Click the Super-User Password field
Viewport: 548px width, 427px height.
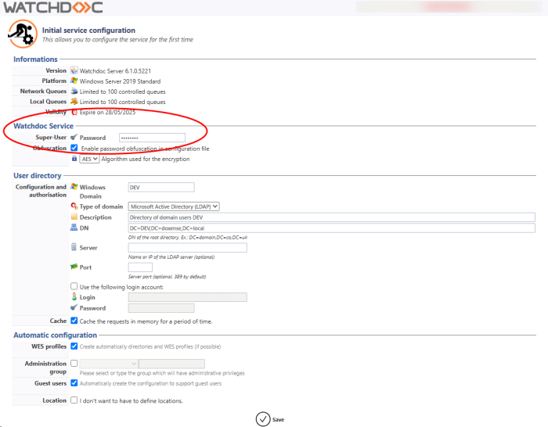tap(162, 138)
